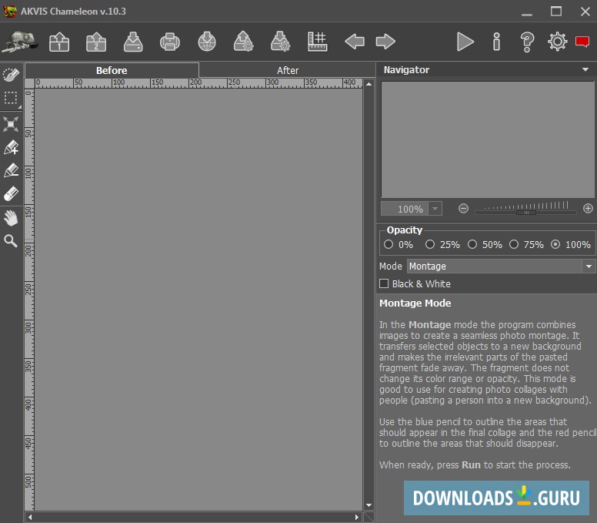Open Preferences with the gear icon
The height and width of the screenshot is (523, 597).
click(x=557, y=42)
